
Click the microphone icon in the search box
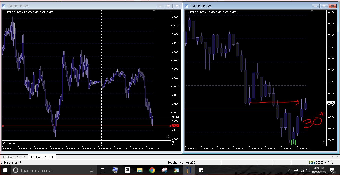(x=92, y=170)
